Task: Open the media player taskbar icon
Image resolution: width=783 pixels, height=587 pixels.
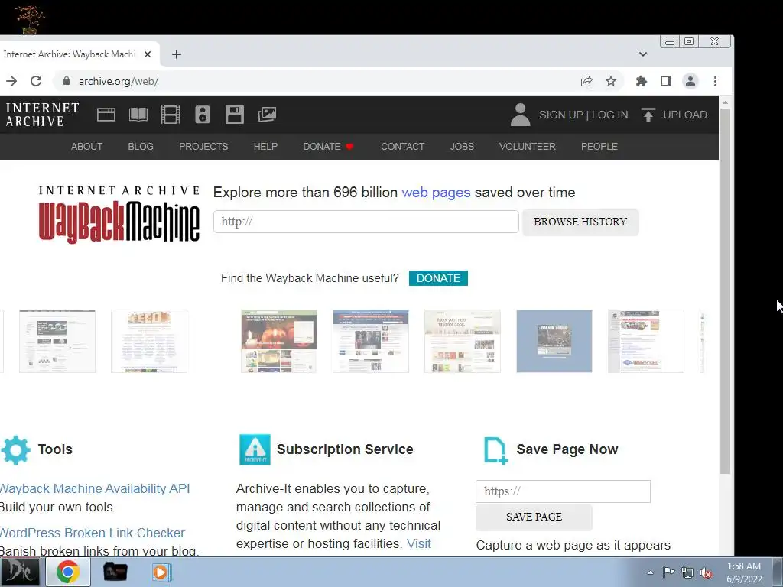Action: point(161,572)
